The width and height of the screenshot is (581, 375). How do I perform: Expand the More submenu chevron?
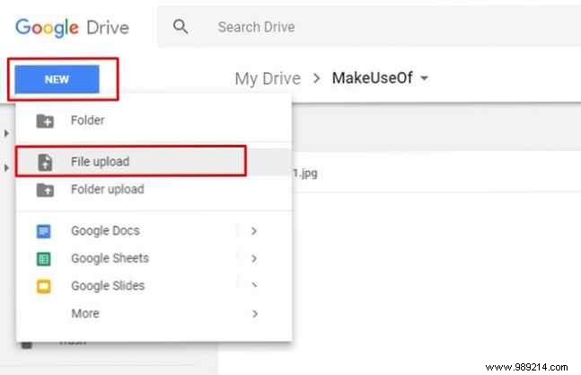point(255,314)
